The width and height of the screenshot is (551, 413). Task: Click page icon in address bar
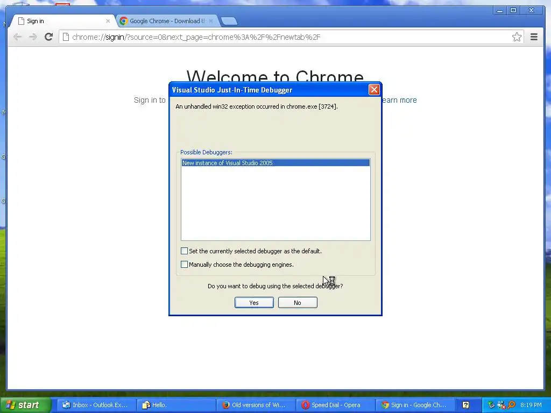[66, 37]
